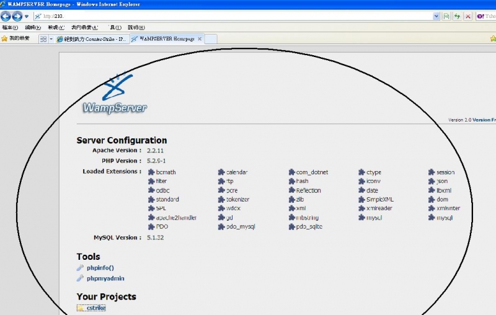The image size is (496, 315).
Task: Click the browser Forward arrow button
Action: pos(17,16)
